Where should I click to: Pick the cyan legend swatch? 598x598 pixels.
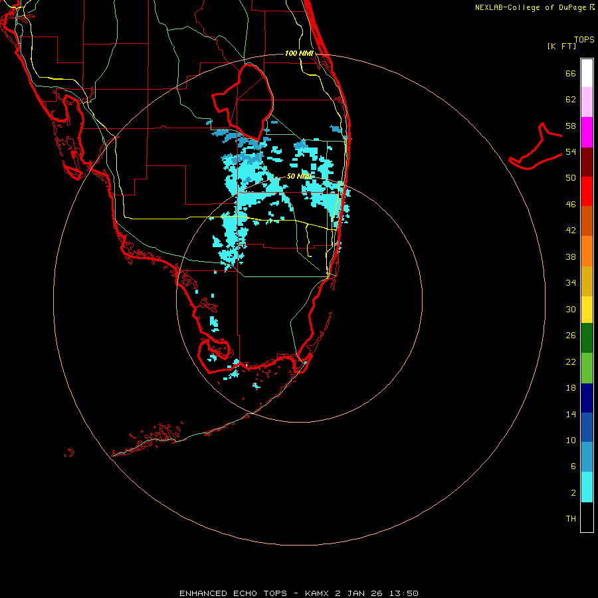click(587, 487)
